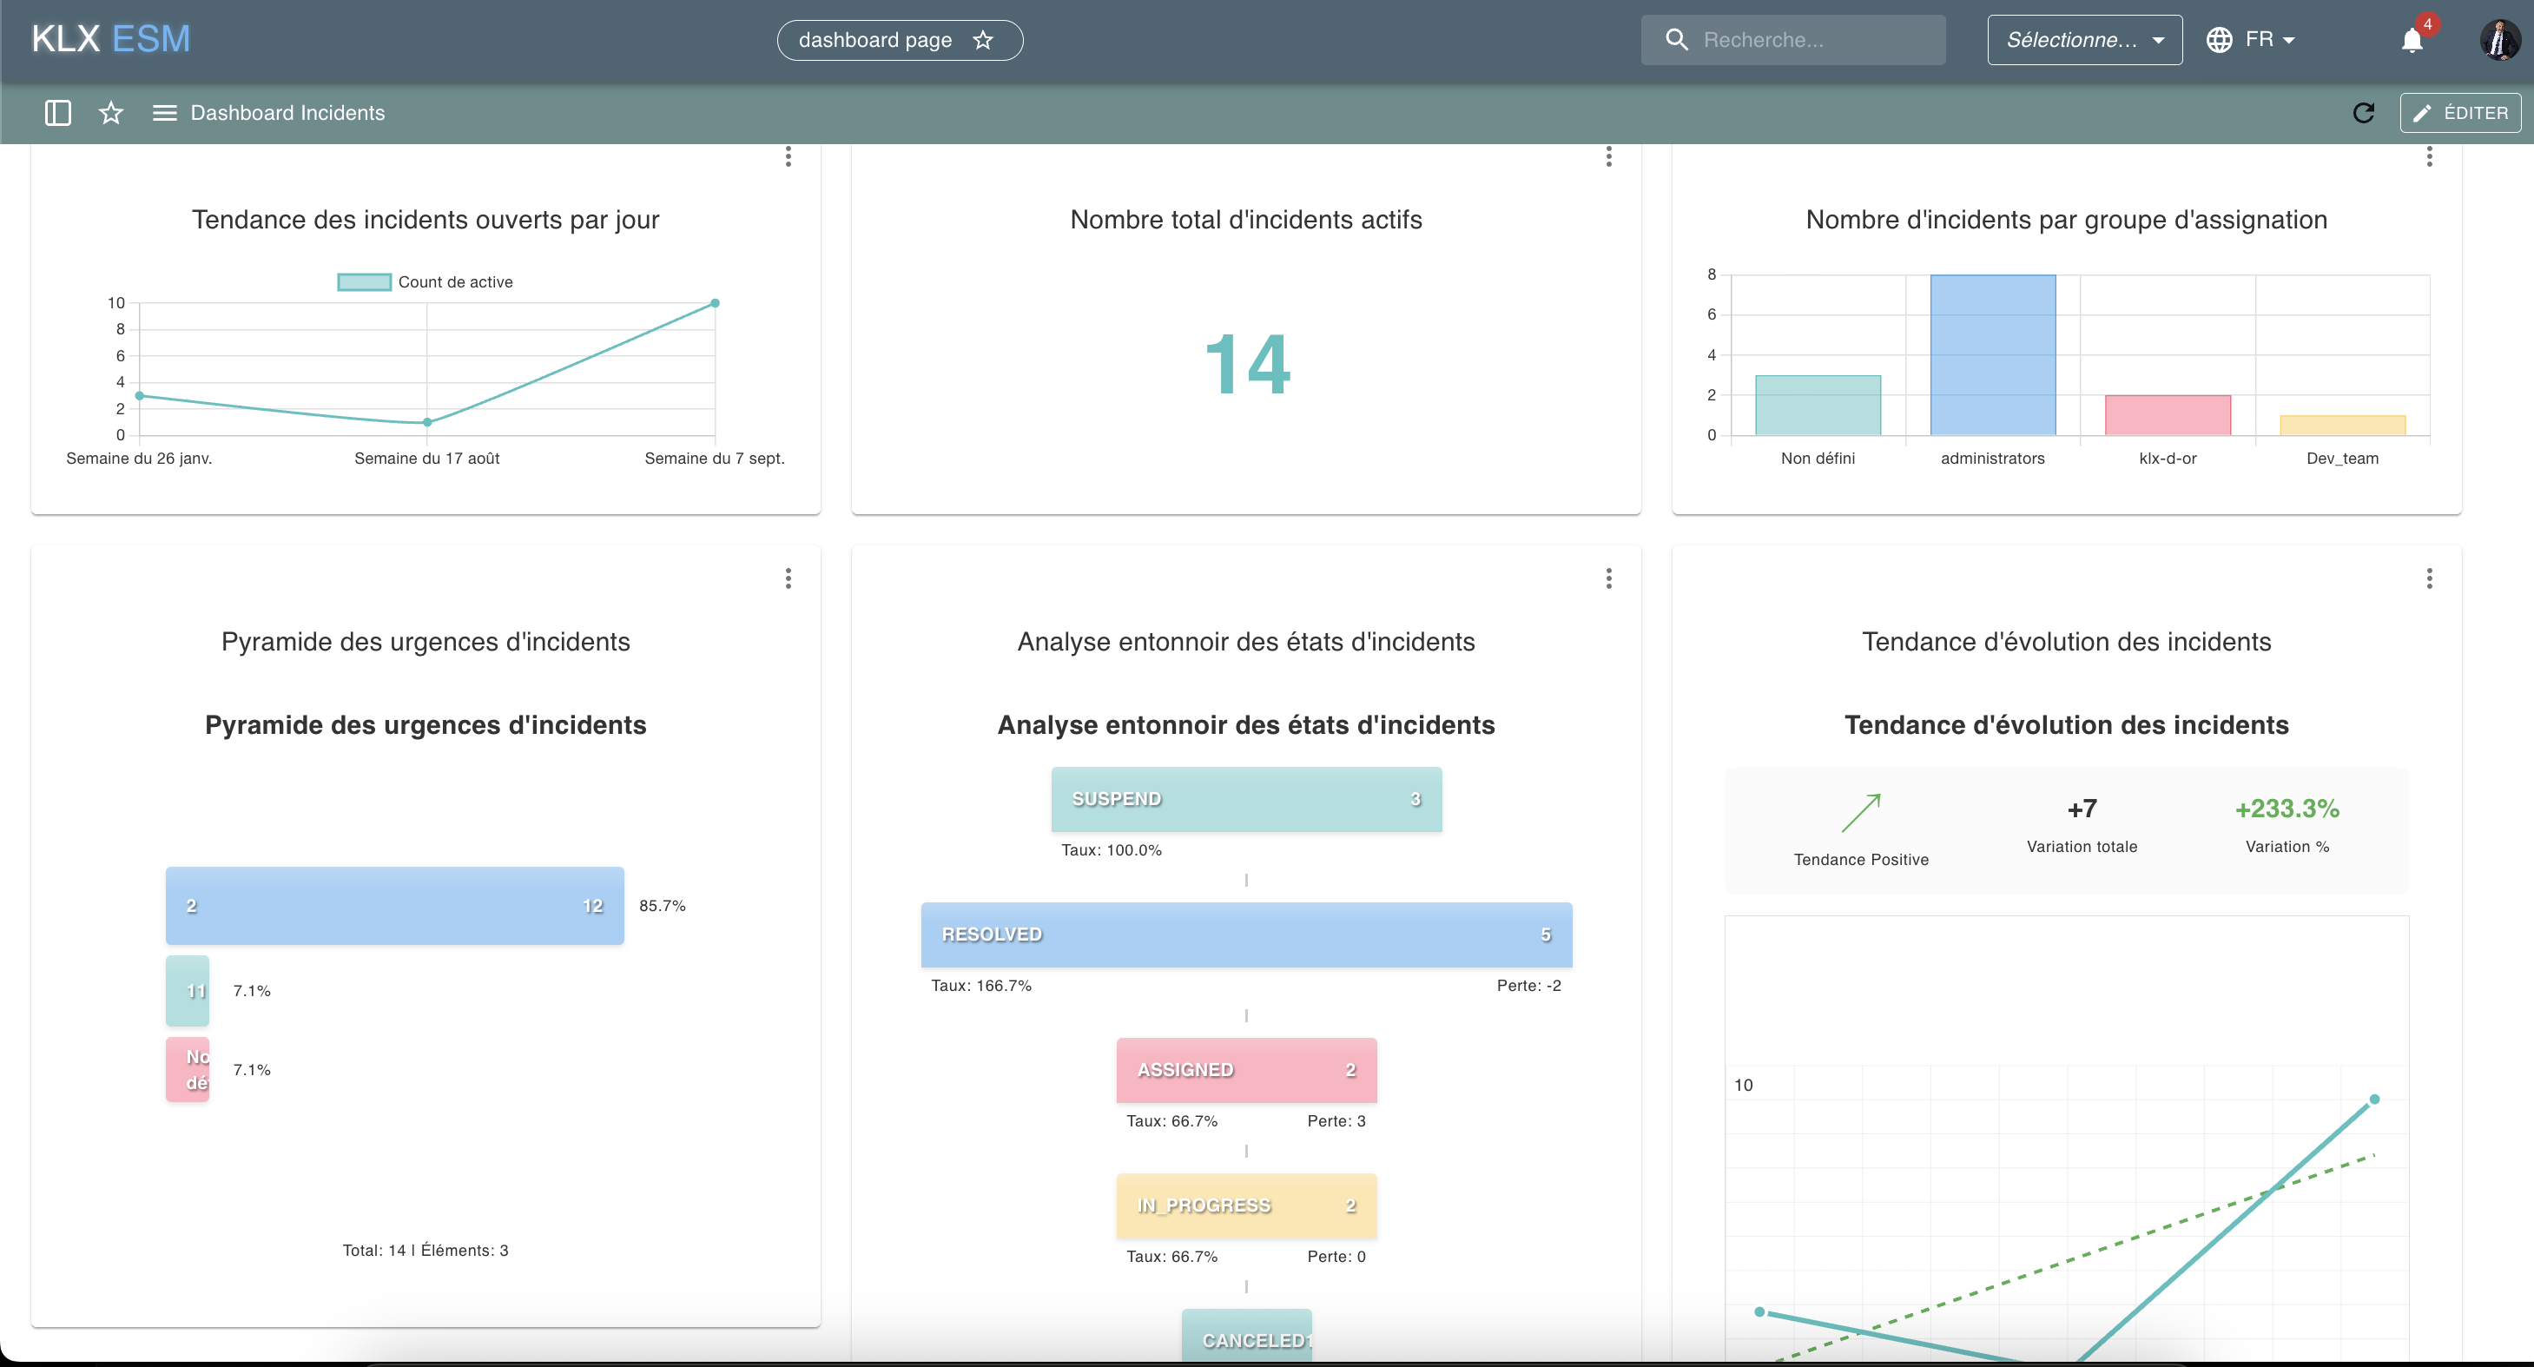Open options menu of Pyramide des urgences card

point(788,578)
